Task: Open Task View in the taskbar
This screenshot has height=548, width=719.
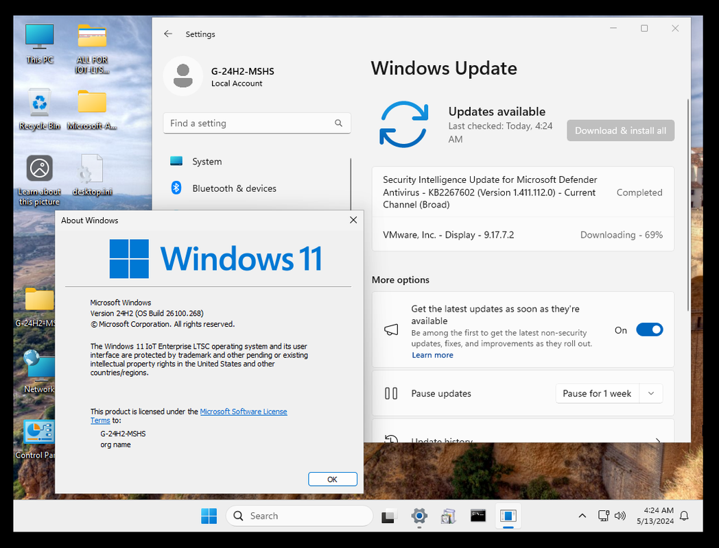Action: (389, 516)
